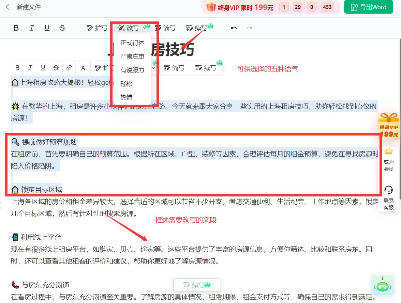The height and width of the screenshot is (303, 401).
Task: Click the 新建文件 file title
Action: pos(29,7)
